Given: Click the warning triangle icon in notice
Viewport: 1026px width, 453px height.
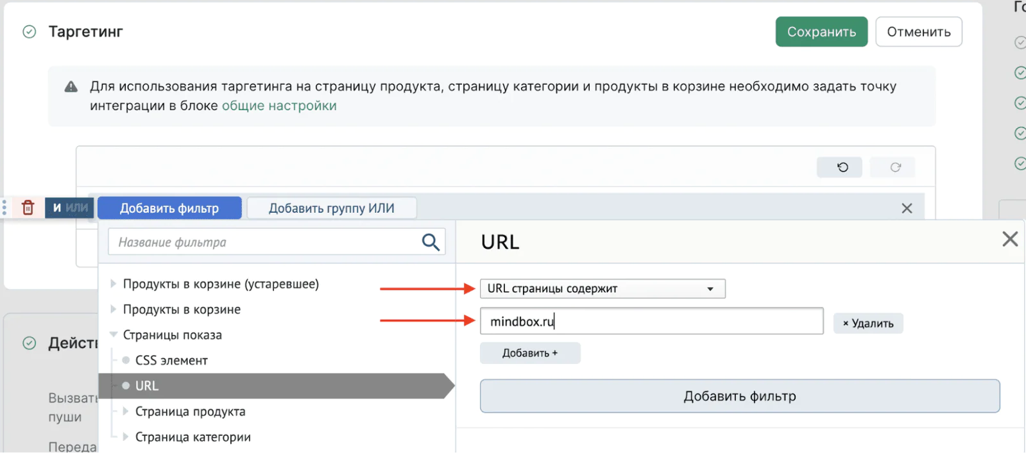Looking at the screenshot, I should pyautogui.click(x=71, y=86).
